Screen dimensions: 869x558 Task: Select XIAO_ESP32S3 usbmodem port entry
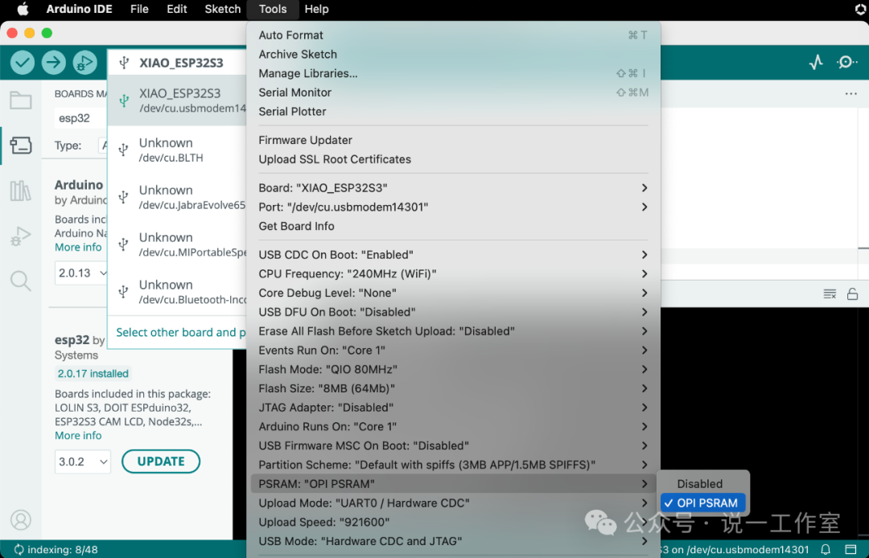(177, 101)
